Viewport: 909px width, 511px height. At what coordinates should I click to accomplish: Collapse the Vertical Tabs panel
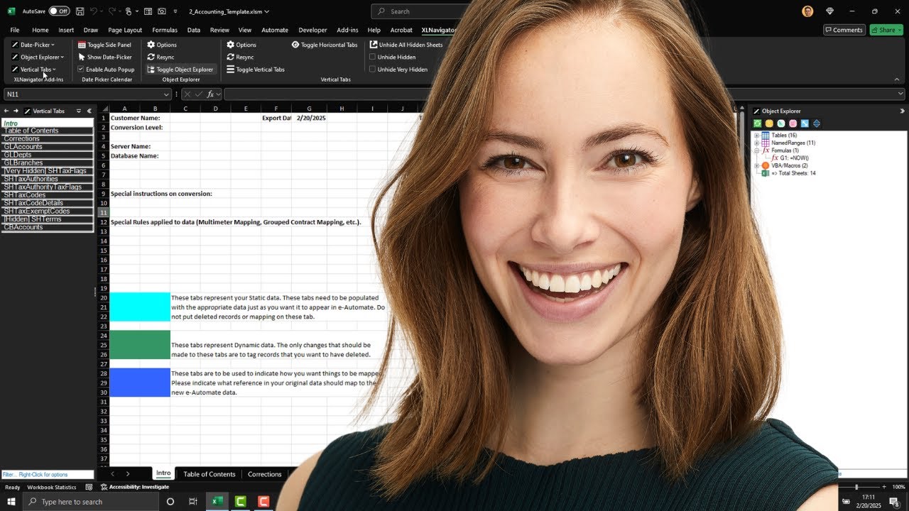click(x=89, y=111)
